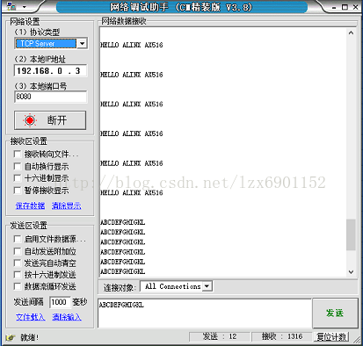The image size is (363, 346).
Task: Click the 发送 send button
Action: (x=335, y=313)
